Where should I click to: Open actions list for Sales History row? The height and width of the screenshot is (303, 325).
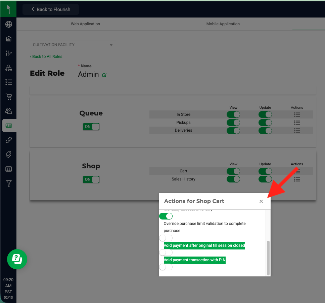[297, 179]
